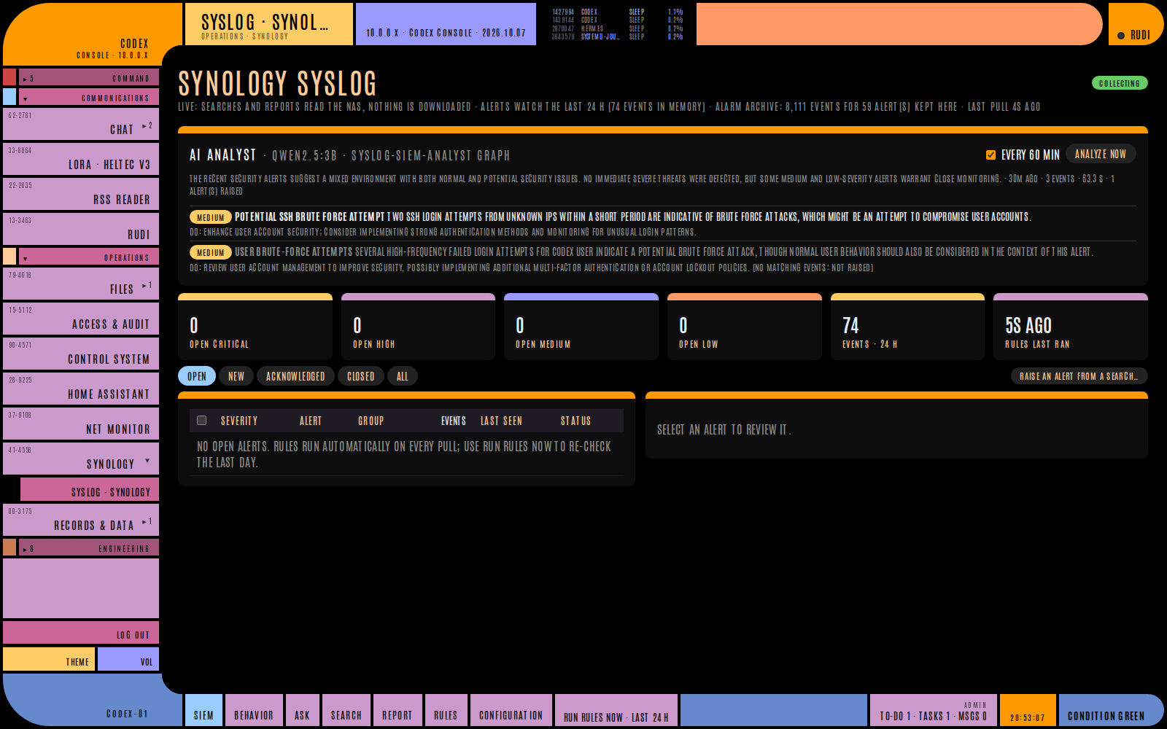
Task: Expand the Records & Data submenu arrow
Action: 147,522
